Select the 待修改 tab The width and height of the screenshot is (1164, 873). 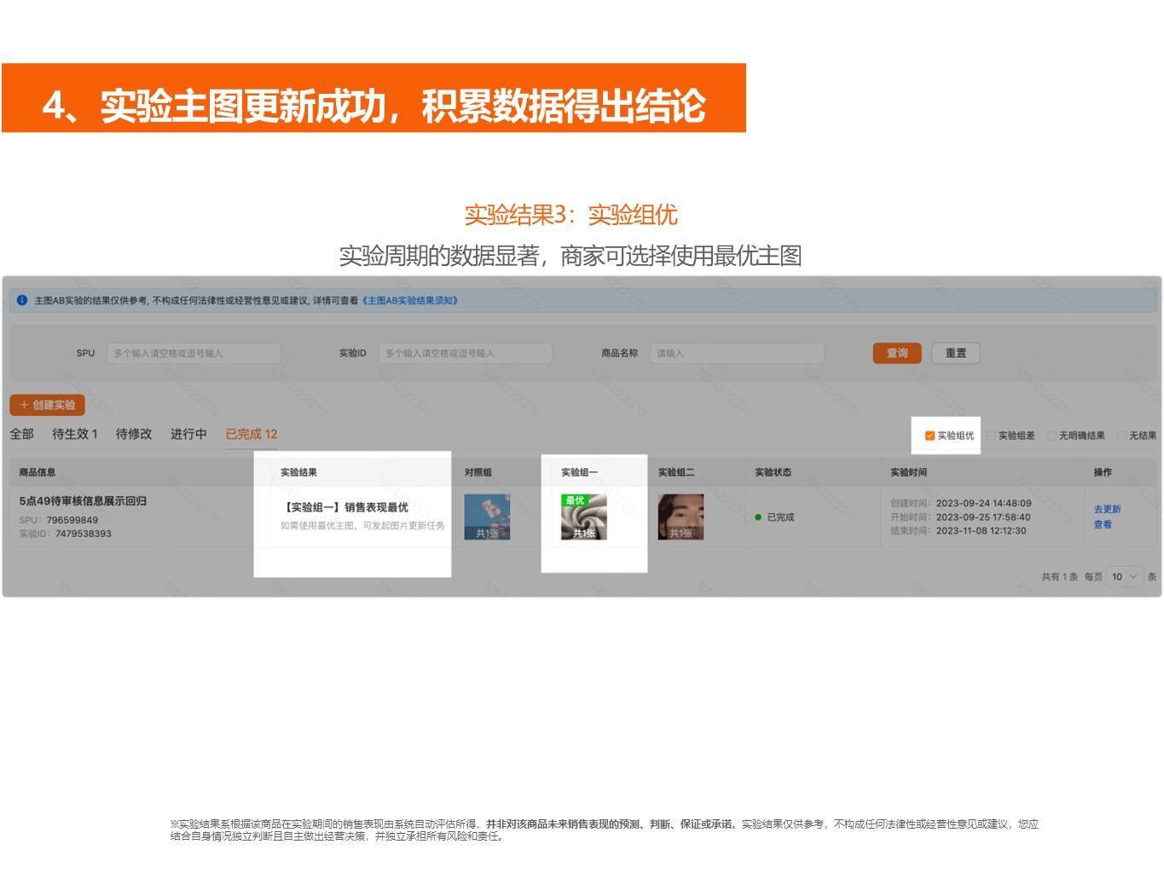tap(134, 434)
